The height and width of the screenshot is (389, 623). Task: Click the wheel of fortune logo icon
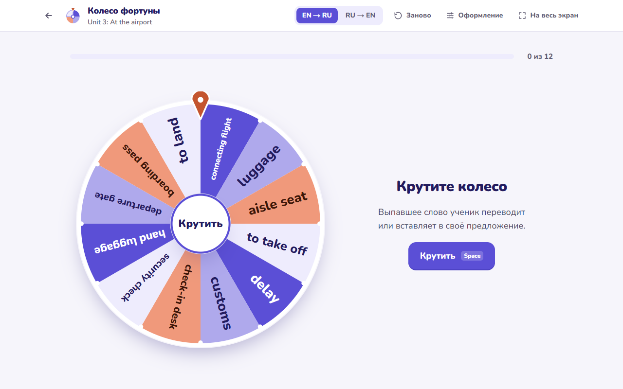click(73, 16)
